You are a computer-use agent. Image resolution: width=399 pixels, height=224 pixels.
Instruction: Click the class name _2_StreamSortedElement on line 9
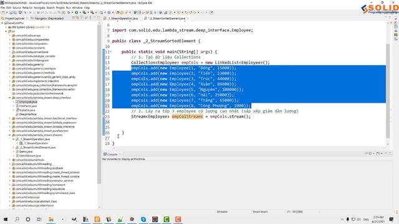tap(170, 41)
